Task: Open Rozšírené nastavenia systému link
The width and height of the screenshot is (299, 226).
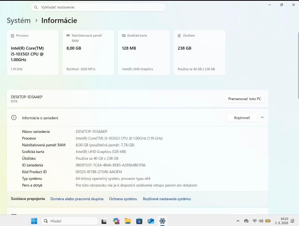Action: pyautogui.click(x=167, y=199)
